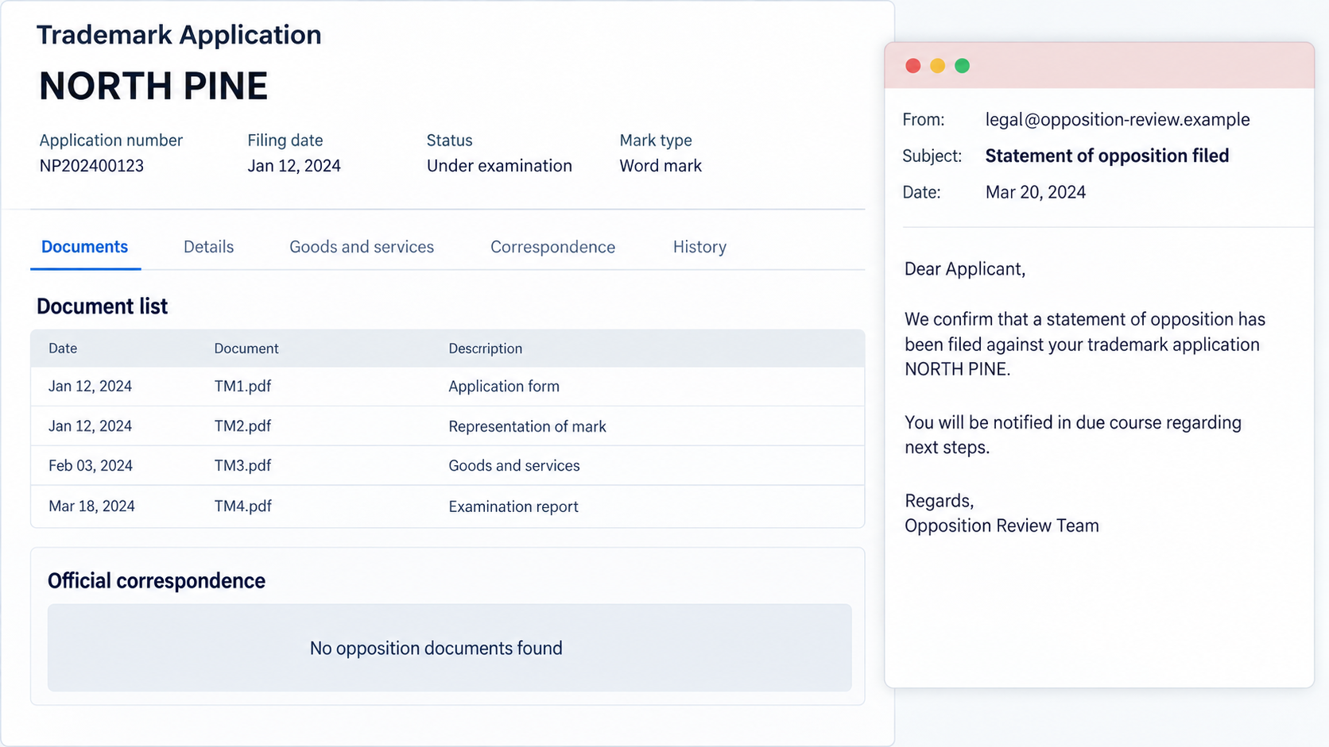Viewport: 1329px width, 747px height.
Task: Click sender address legal@opposition-review.example
Action: pos(1118,120)
